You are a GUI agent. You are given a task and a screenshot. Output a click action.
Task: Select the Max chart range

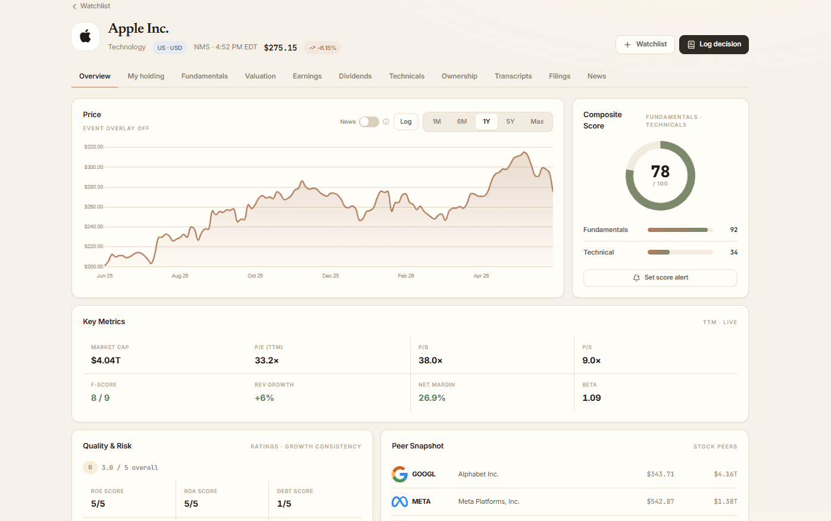537,122
